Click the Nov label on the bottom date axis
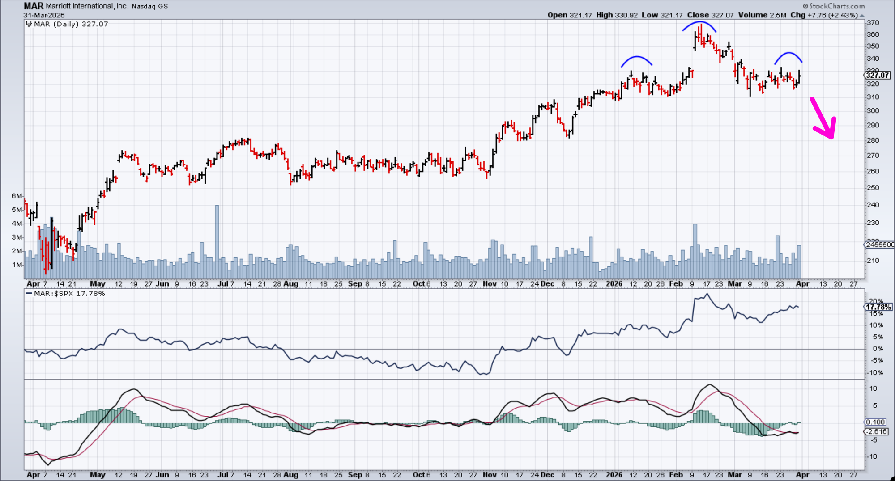This screenshot has width=895, height=481. (489, 474)
